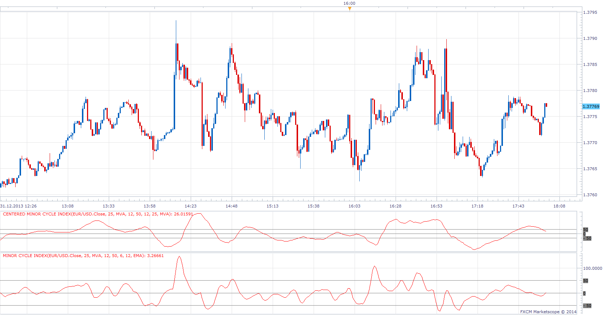Click the 1.3775 price axis label

pos(590,117)
